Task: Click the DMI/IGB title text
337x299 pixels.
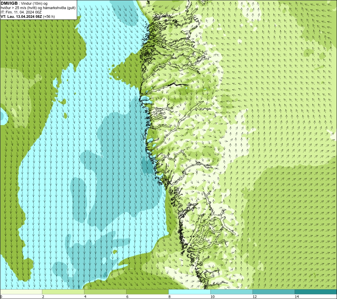Action: [x=9, y=3]
